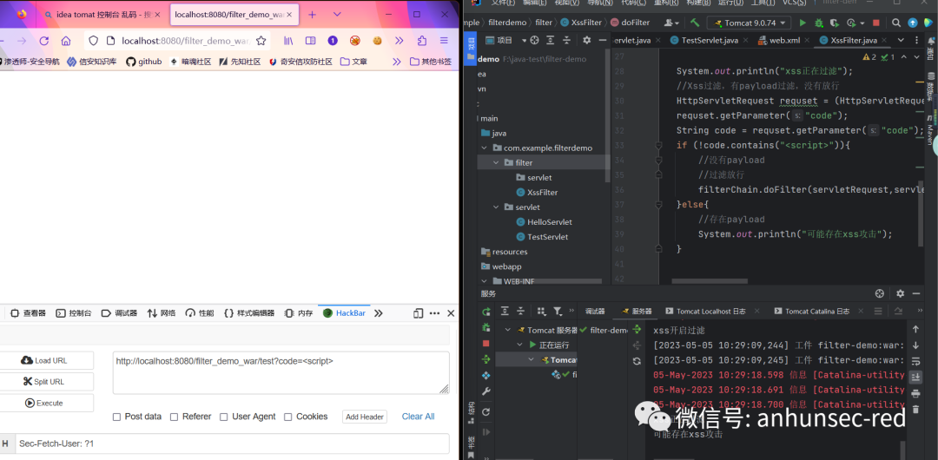The image size is (938, 460).
Task: Click Sec-Fetch-User header input field
Action: [x=232, y=444]
